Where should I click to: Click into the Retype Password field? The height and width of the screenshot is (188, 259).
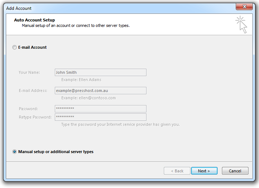[x=100, y=117]
